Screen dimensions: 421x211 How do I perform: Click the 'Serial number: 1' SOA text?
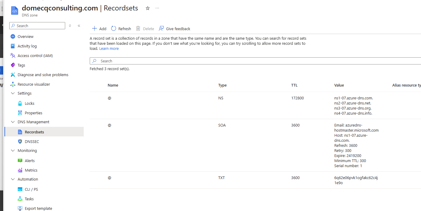348,166
